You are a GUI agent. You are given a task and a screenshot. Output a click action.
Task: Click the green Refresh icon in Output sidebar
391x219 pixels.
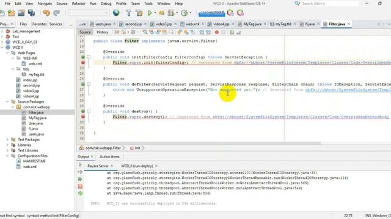tap(80, 193)
